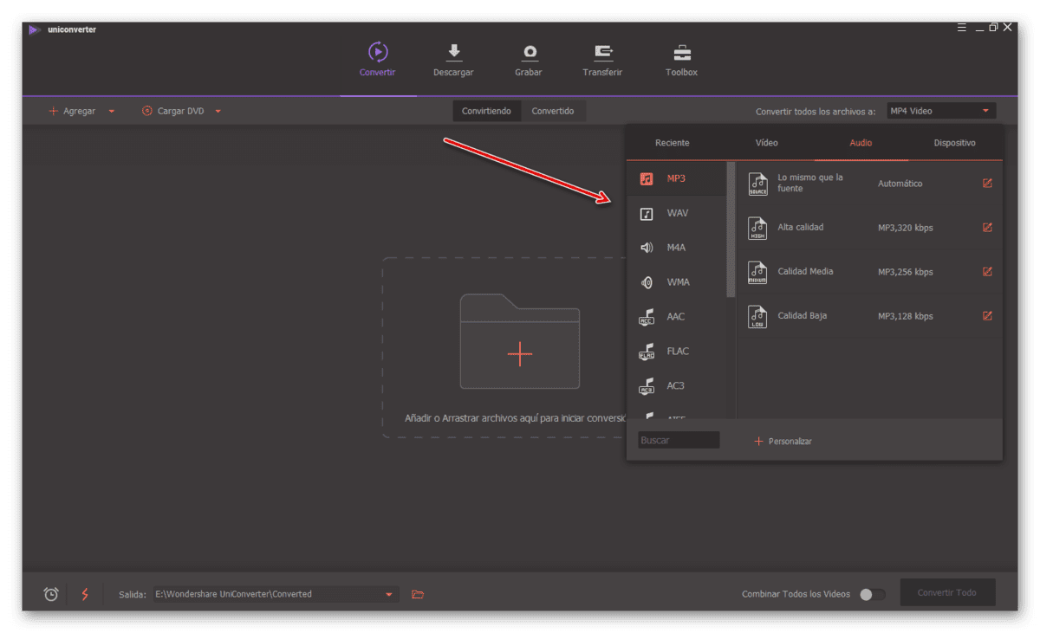Open the MP4 Video format dropdown
Viewport: 1040px width, 633px height.
click(x=941, y=111)
